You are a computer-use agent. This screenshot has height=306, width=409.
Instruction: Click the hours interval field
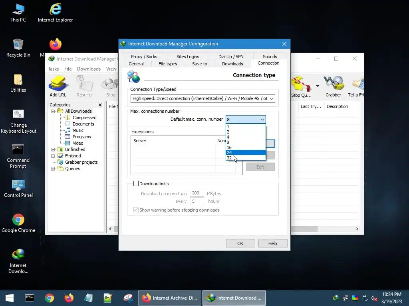[x=197, y=201]
